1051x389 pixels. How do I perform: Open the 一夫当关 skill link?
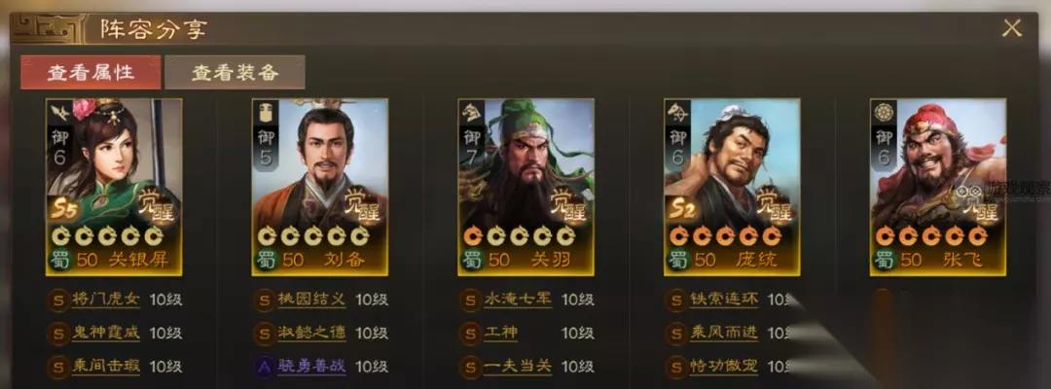point(518,367)
